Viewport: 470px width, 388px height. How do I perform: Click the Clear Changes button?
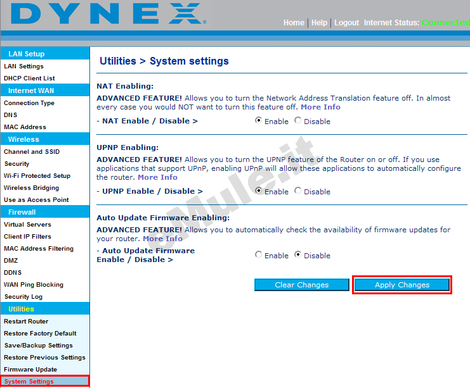click(301, 285)
